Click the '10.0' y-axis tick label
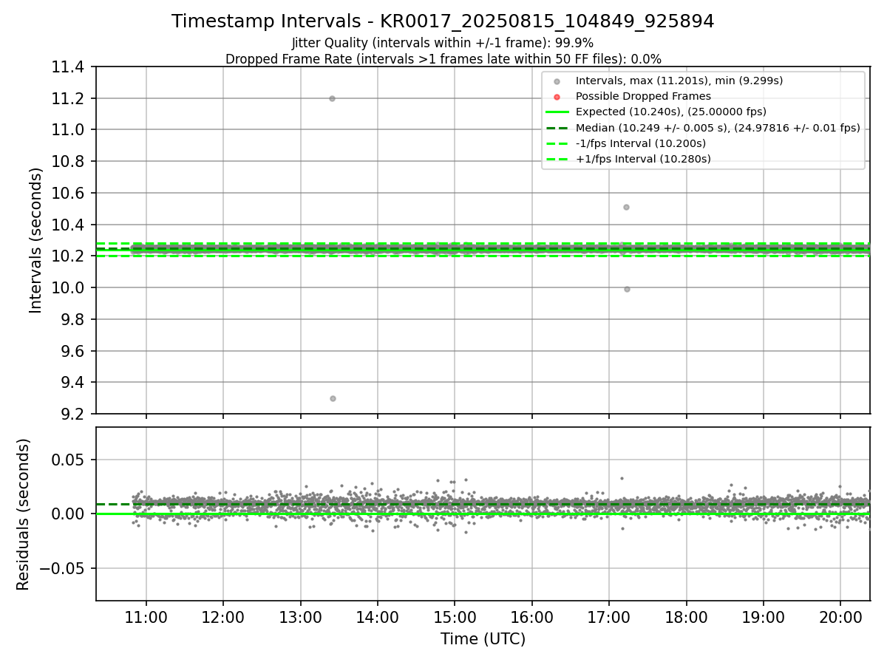This screenshot has width=887, height=665. 69,288
